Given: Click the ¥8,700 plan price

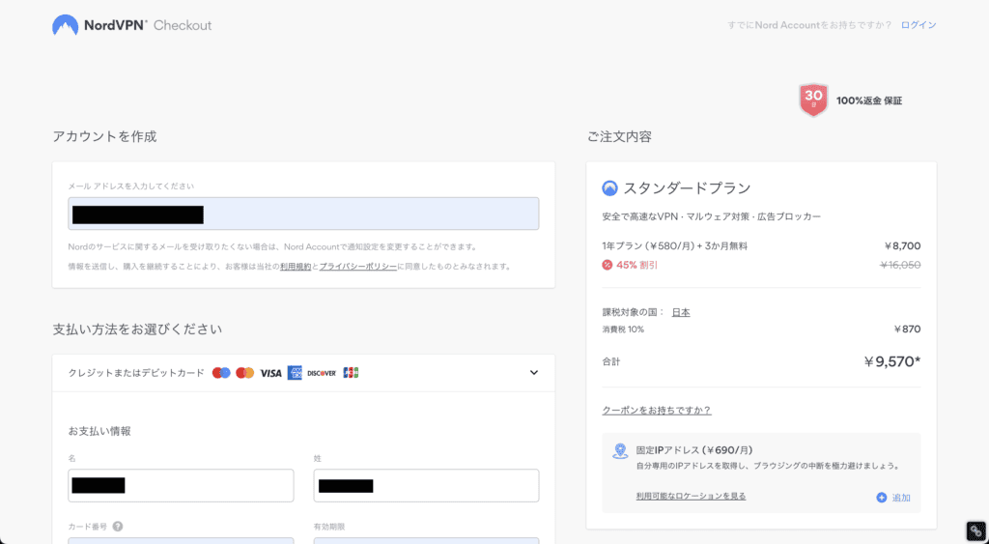Looking at the screenshot, I should [x=903, y=246].
